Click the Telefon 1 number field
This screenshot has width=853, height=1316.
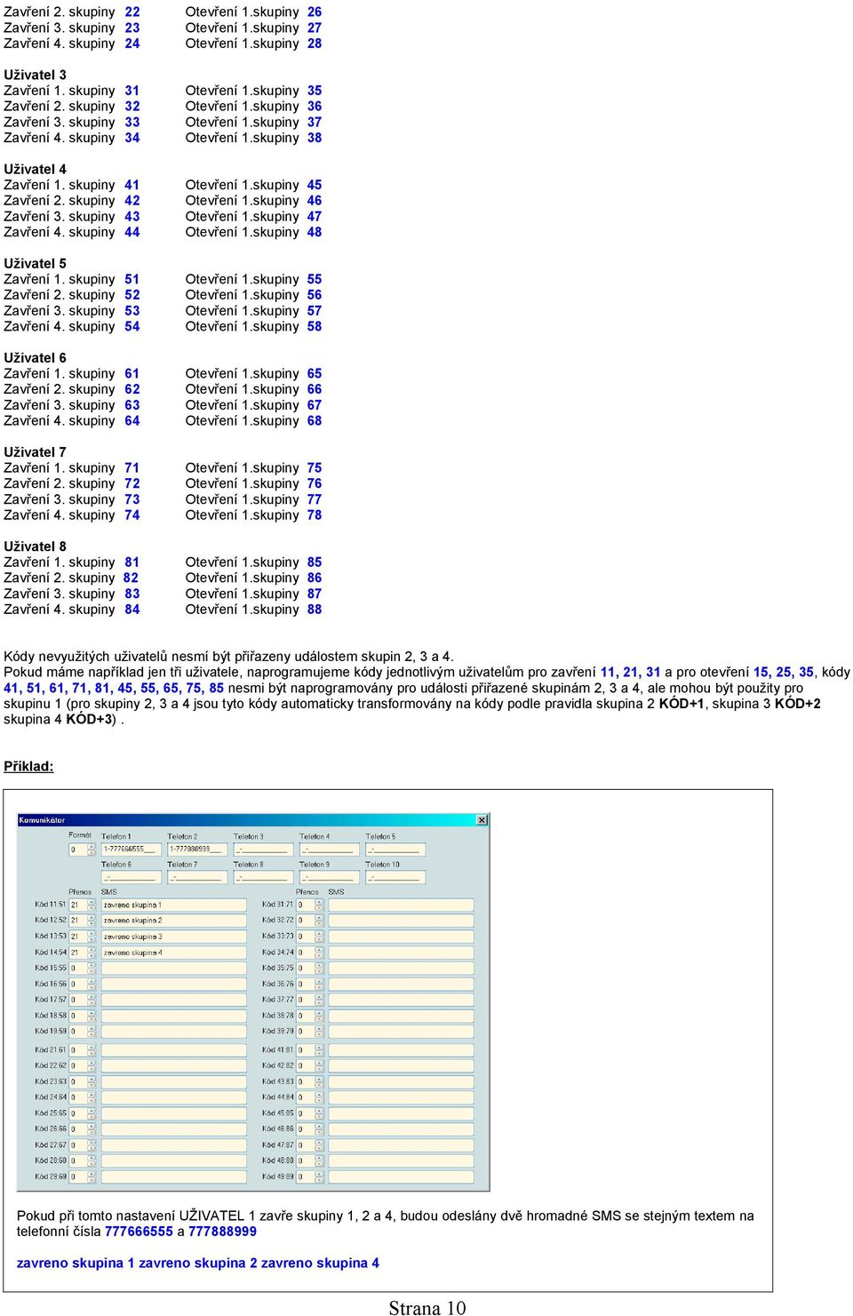point(132,849)
